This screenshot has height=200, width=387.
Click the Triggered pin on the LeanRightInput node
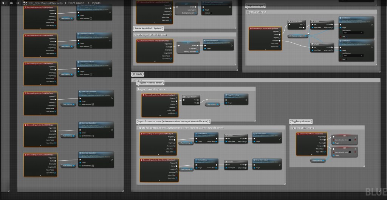(x=280, y=32)
